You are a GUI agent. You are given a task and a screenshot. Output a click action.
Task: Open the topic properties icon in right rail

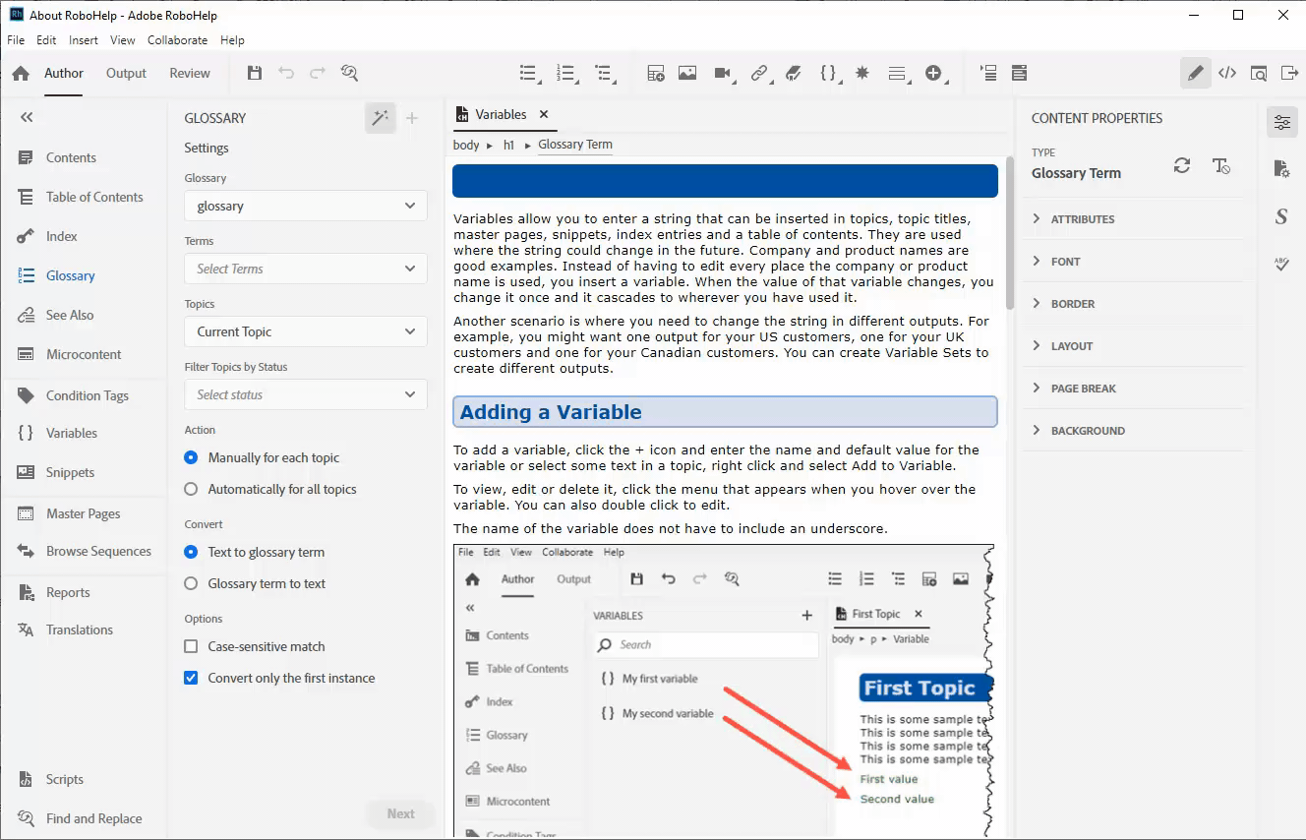click(x=1281, y=169)
